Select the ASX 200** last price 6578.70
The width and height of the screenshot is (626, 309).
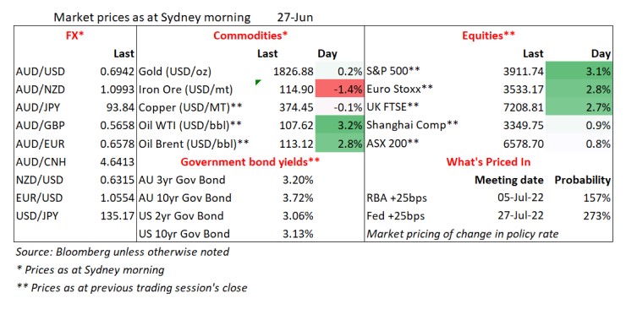coord(523,144)
